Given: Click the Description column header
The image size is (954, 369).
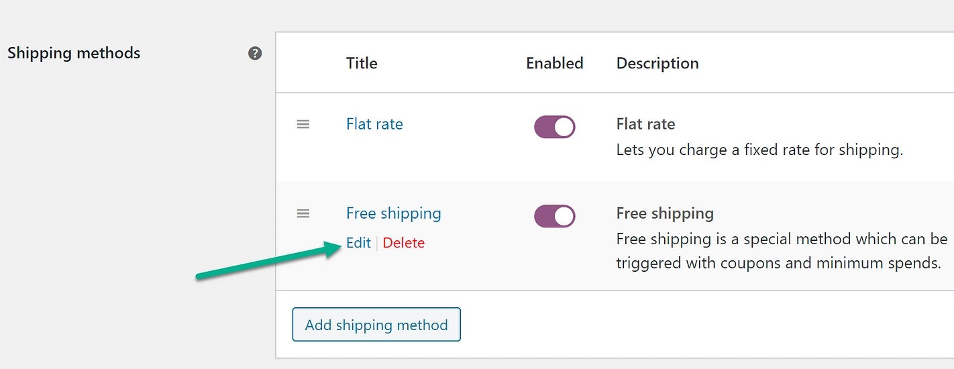Looking at the screenshot, I should point(657,63).
